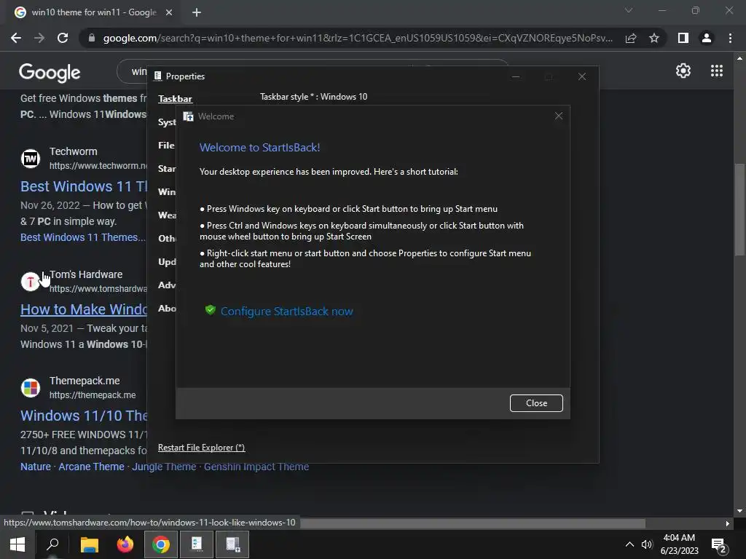Click the Techworm site favicon
This screenshot has height=559, width=746.
coord(31,158)
